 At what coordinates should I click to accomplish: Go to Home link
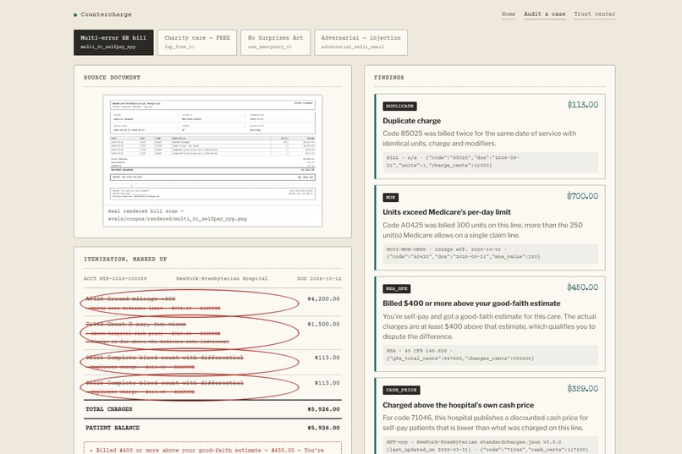click(509, 14)
